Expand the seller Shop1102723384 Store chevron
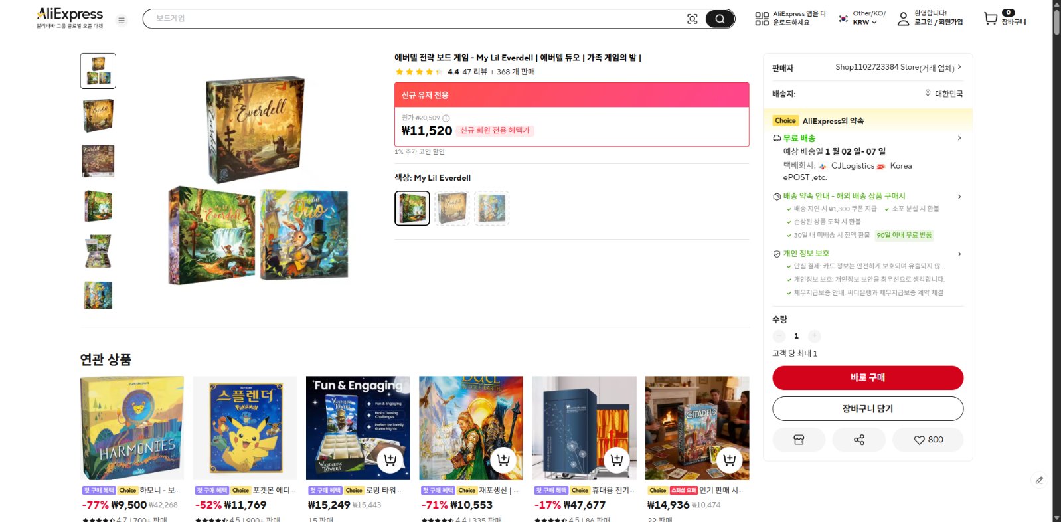 [x=959, y=67]
